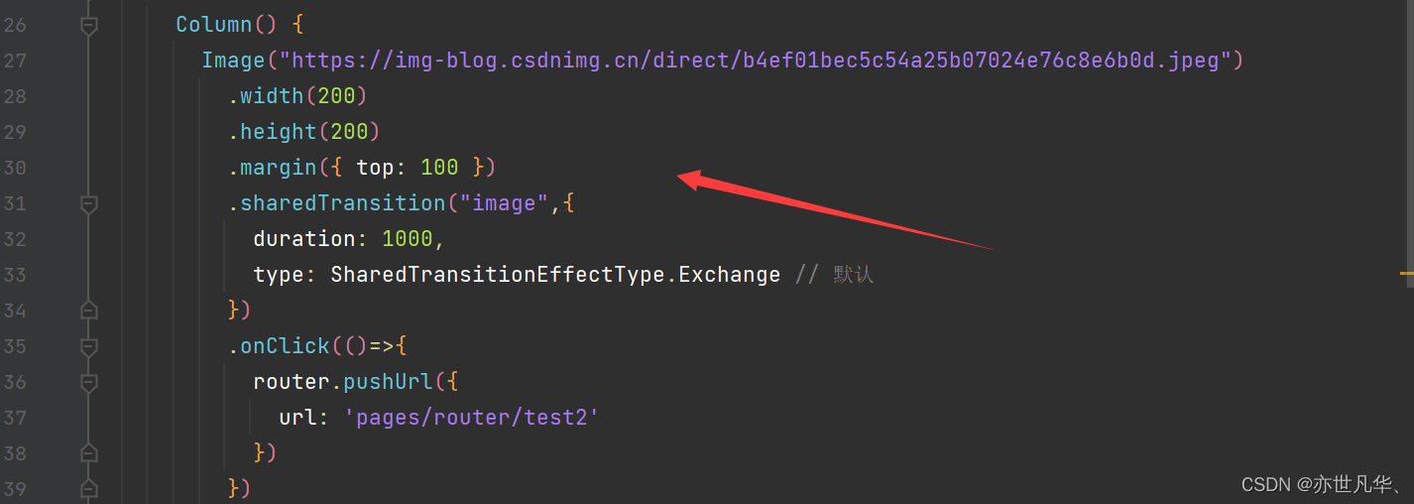Collapse the sharedTransition block fold marker

(89, 204)
